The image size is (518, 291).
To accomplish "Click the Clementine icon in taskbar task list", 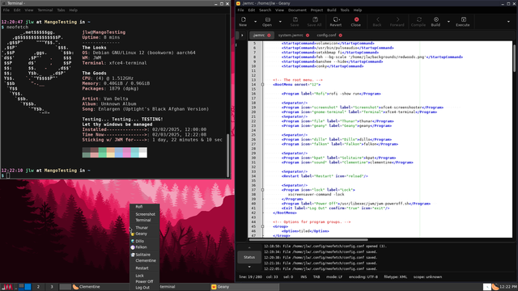I will [75, 287].
